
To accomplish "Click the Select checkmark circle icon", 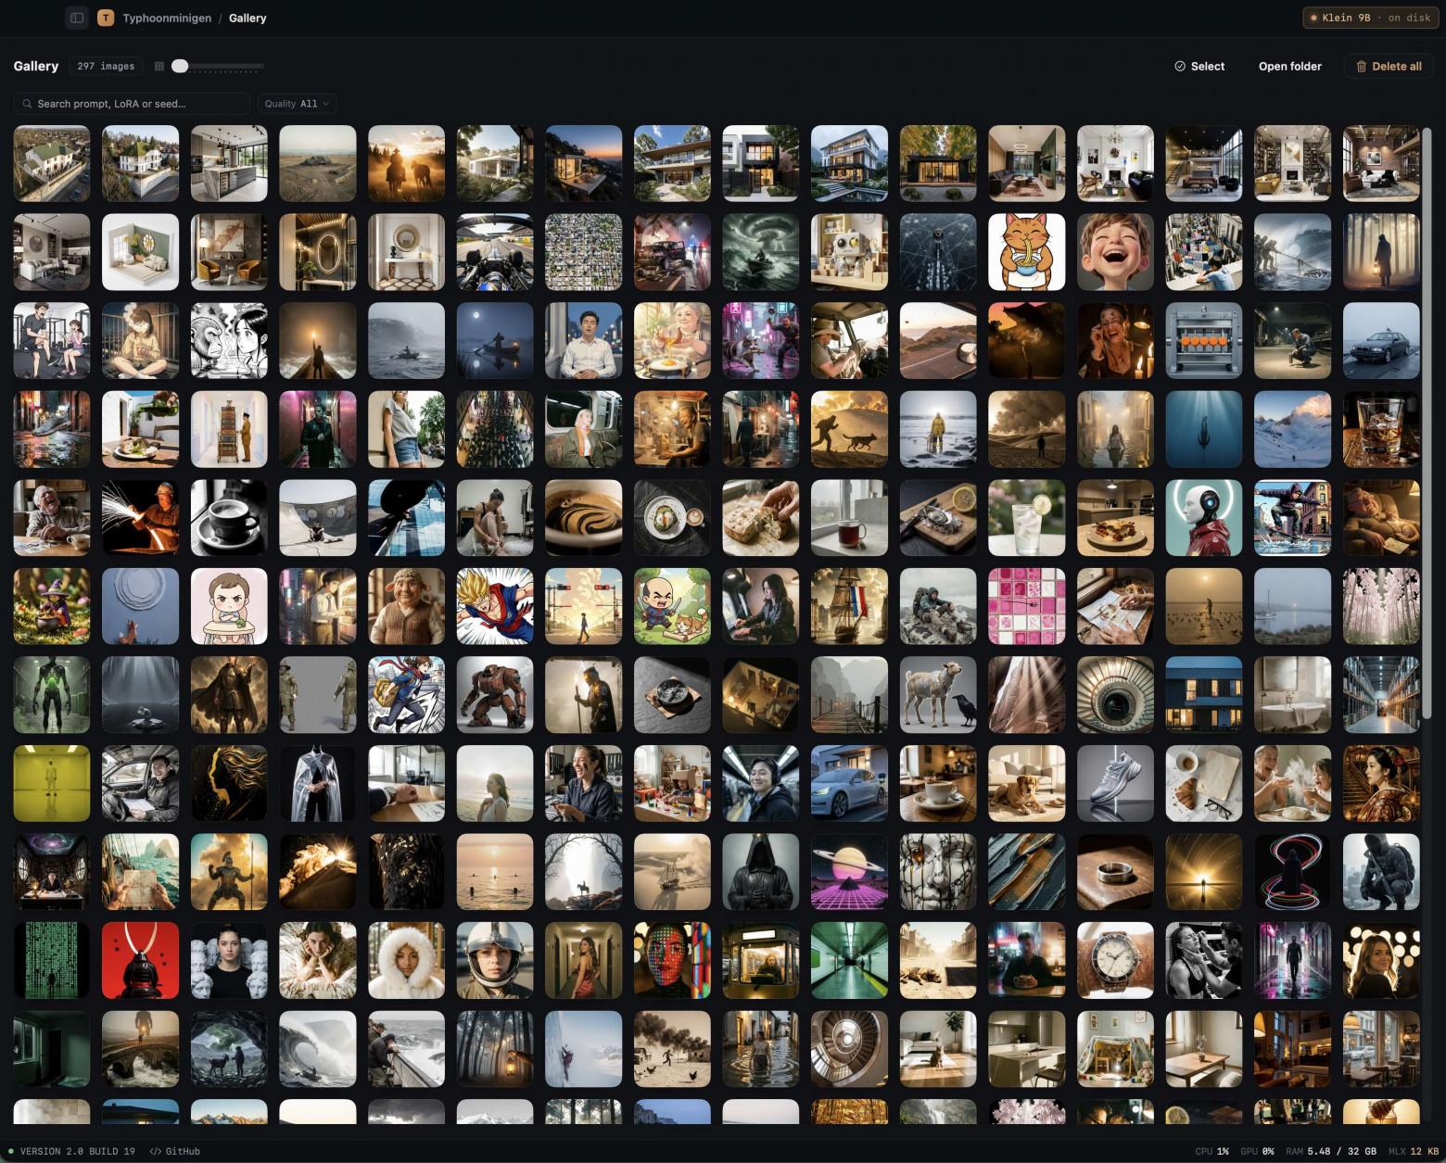I will 1180,67.
